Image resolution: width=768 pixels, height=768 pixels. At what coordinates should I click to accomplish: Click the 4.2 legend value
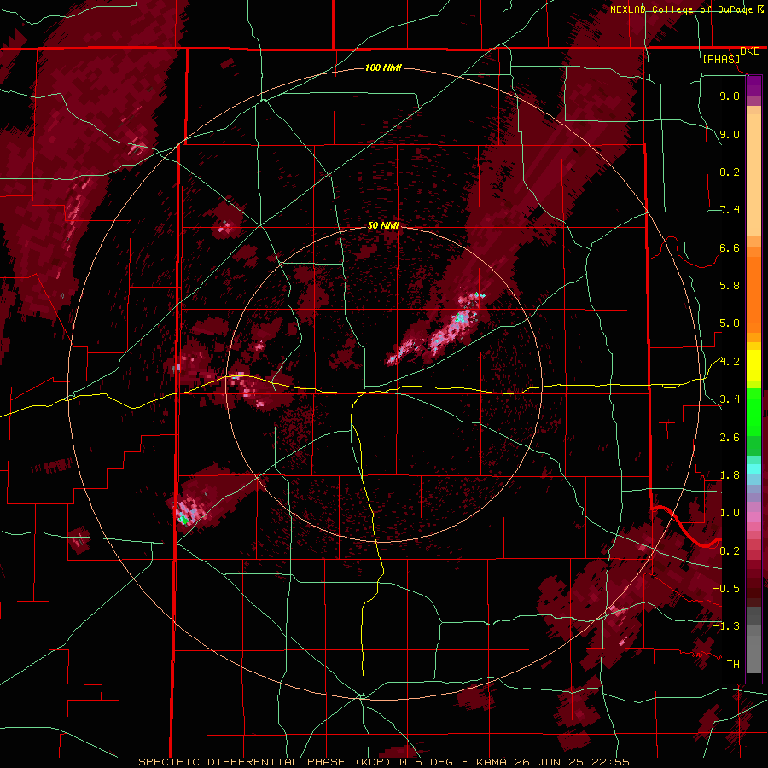tap(730, 362)
